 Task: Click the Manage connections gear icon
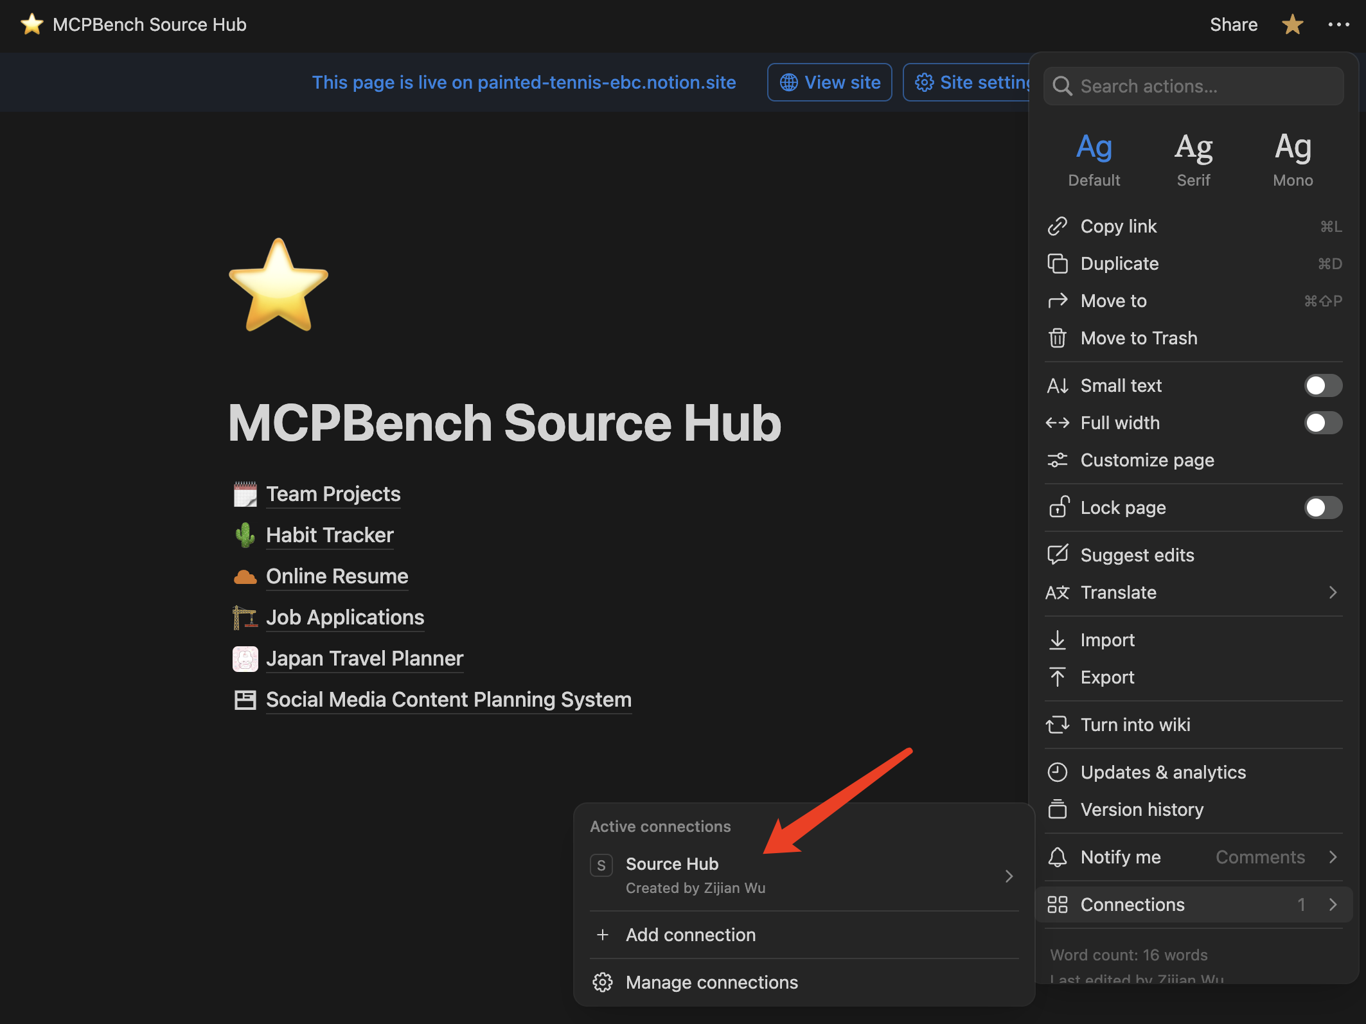coord(602,982)
